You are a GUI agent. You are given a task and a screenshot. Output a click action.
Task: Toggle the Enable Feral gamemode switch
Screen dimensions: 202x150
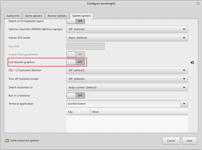[x=76, y=54]
